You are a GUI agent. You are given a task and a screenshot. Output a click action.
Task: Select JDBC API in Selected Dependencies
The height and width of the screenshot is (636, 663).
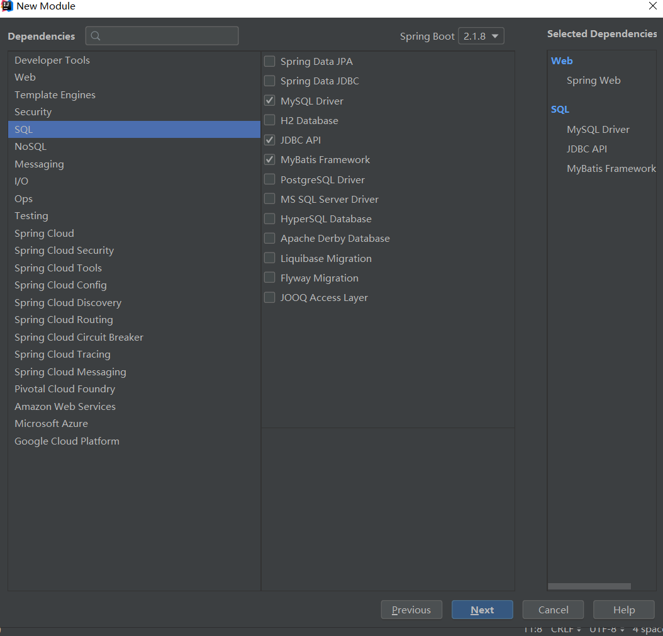tap(586, 149)
